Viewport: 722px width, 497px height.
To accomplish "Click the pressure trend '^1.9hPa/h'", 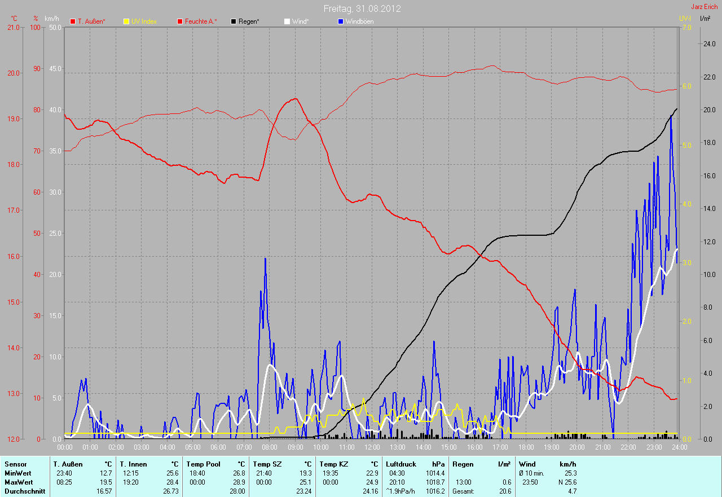I will pos(400,491).
